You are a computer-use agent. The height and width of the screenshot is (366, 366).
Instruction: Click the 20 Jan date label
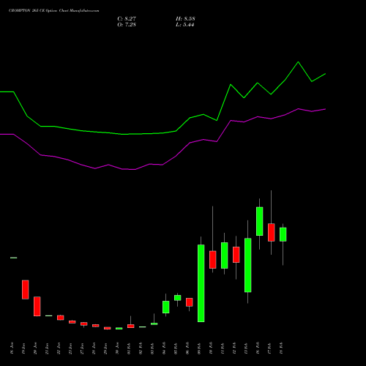36,348
